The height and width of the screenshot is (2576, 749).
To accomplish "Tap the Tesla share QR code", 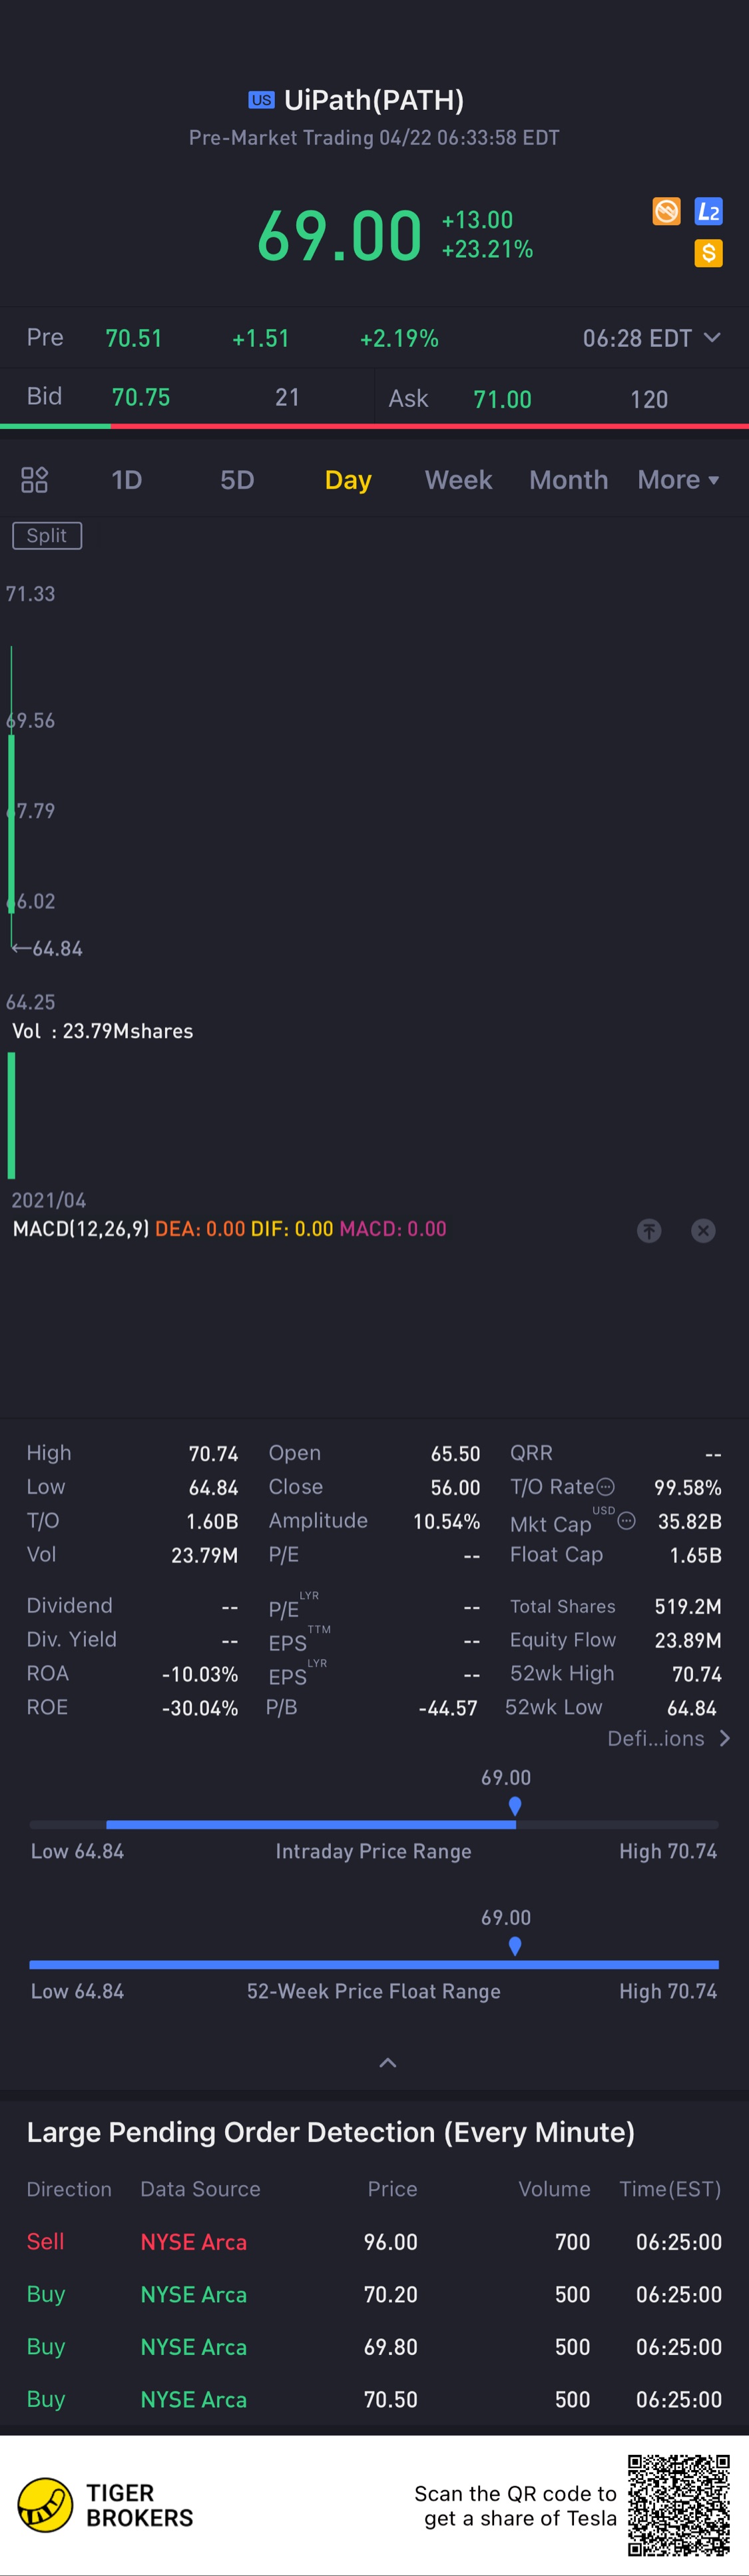I will pyautogui.click(x=678, y=2504).
